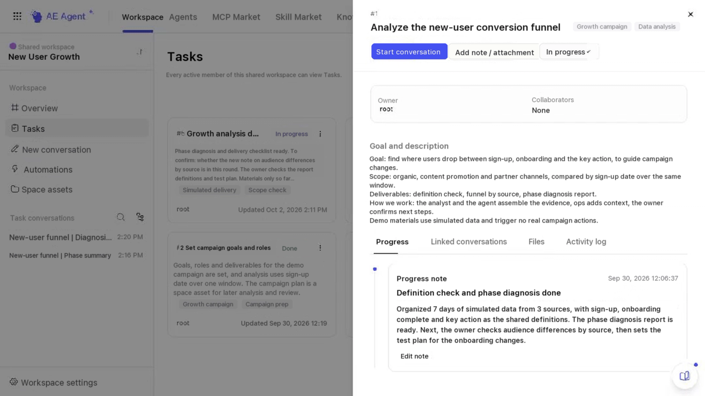Open the floating guide book icon

coord(684,376)
